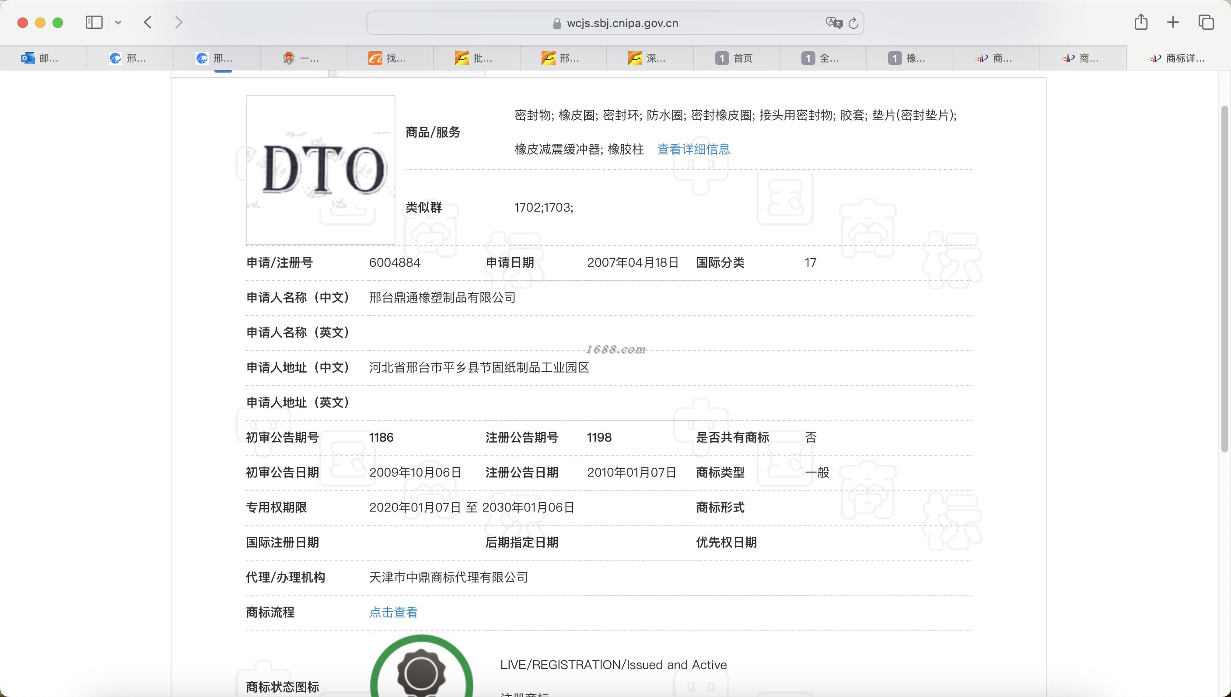Click agency 天津市中鼎商标代理有限公司
This screenshot has width=1231, height=697.
point(449,577)
